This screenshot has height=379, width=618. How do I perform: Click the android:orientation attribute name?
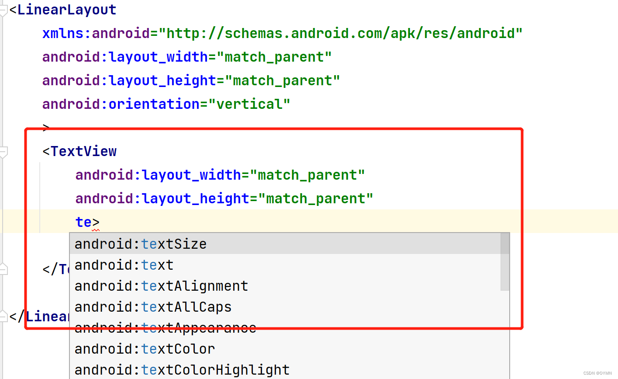point(121,104)
